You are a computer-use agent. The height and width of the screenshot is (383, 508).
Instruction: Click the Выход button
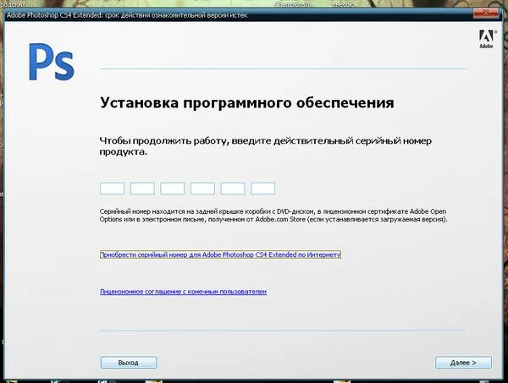[x=129, y=363]
